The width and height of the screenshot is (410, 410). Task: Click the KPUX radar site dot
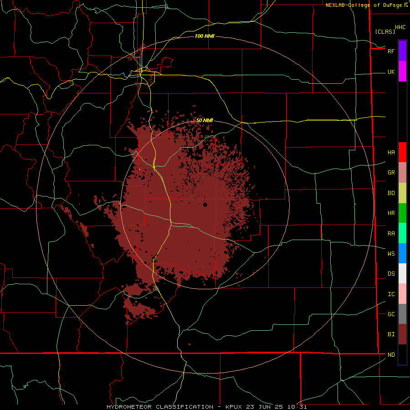coord(205,205)
